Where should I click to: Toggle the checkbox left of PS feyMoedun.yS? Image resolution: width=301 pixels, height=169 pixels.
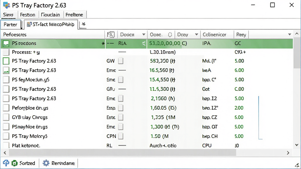(x=6, y=80)
